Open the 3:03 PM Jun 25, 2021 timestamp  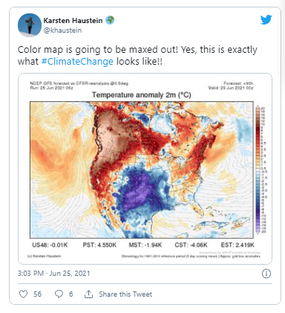click(53, 274)
